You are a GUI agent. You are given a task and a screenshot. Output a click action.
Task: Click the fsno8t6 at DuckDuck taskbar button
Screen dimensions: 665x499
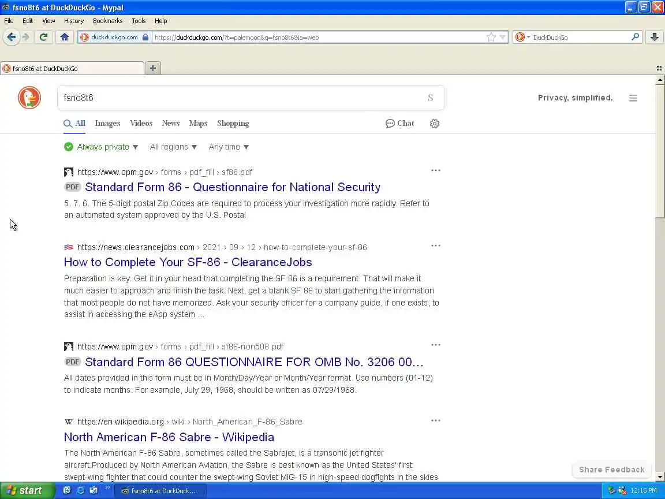(160, 491)
